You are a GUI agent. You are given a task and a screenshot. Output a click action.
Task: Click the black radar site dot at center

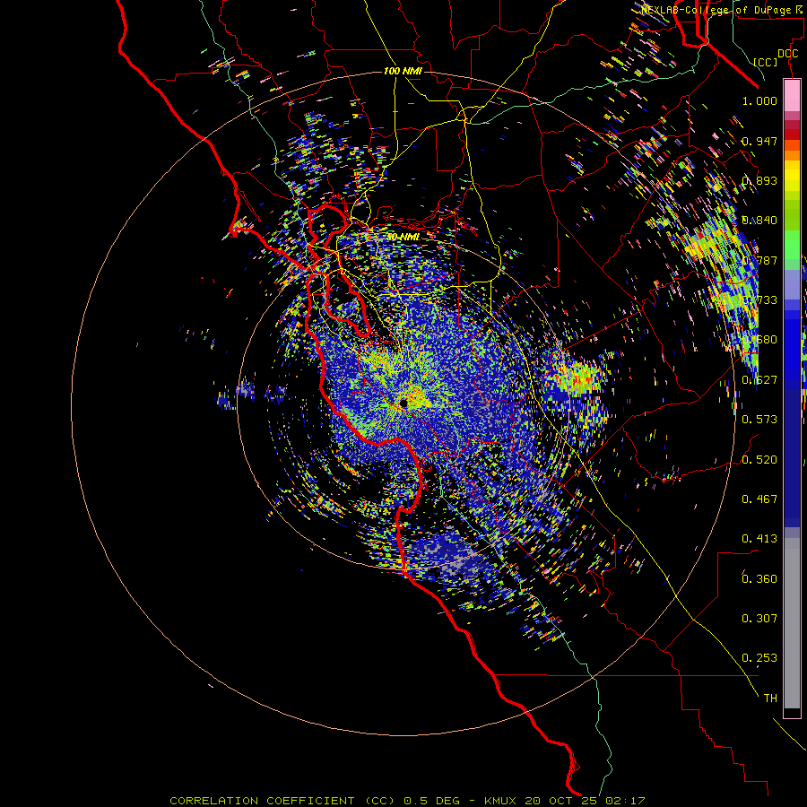(x=404, y=403)
